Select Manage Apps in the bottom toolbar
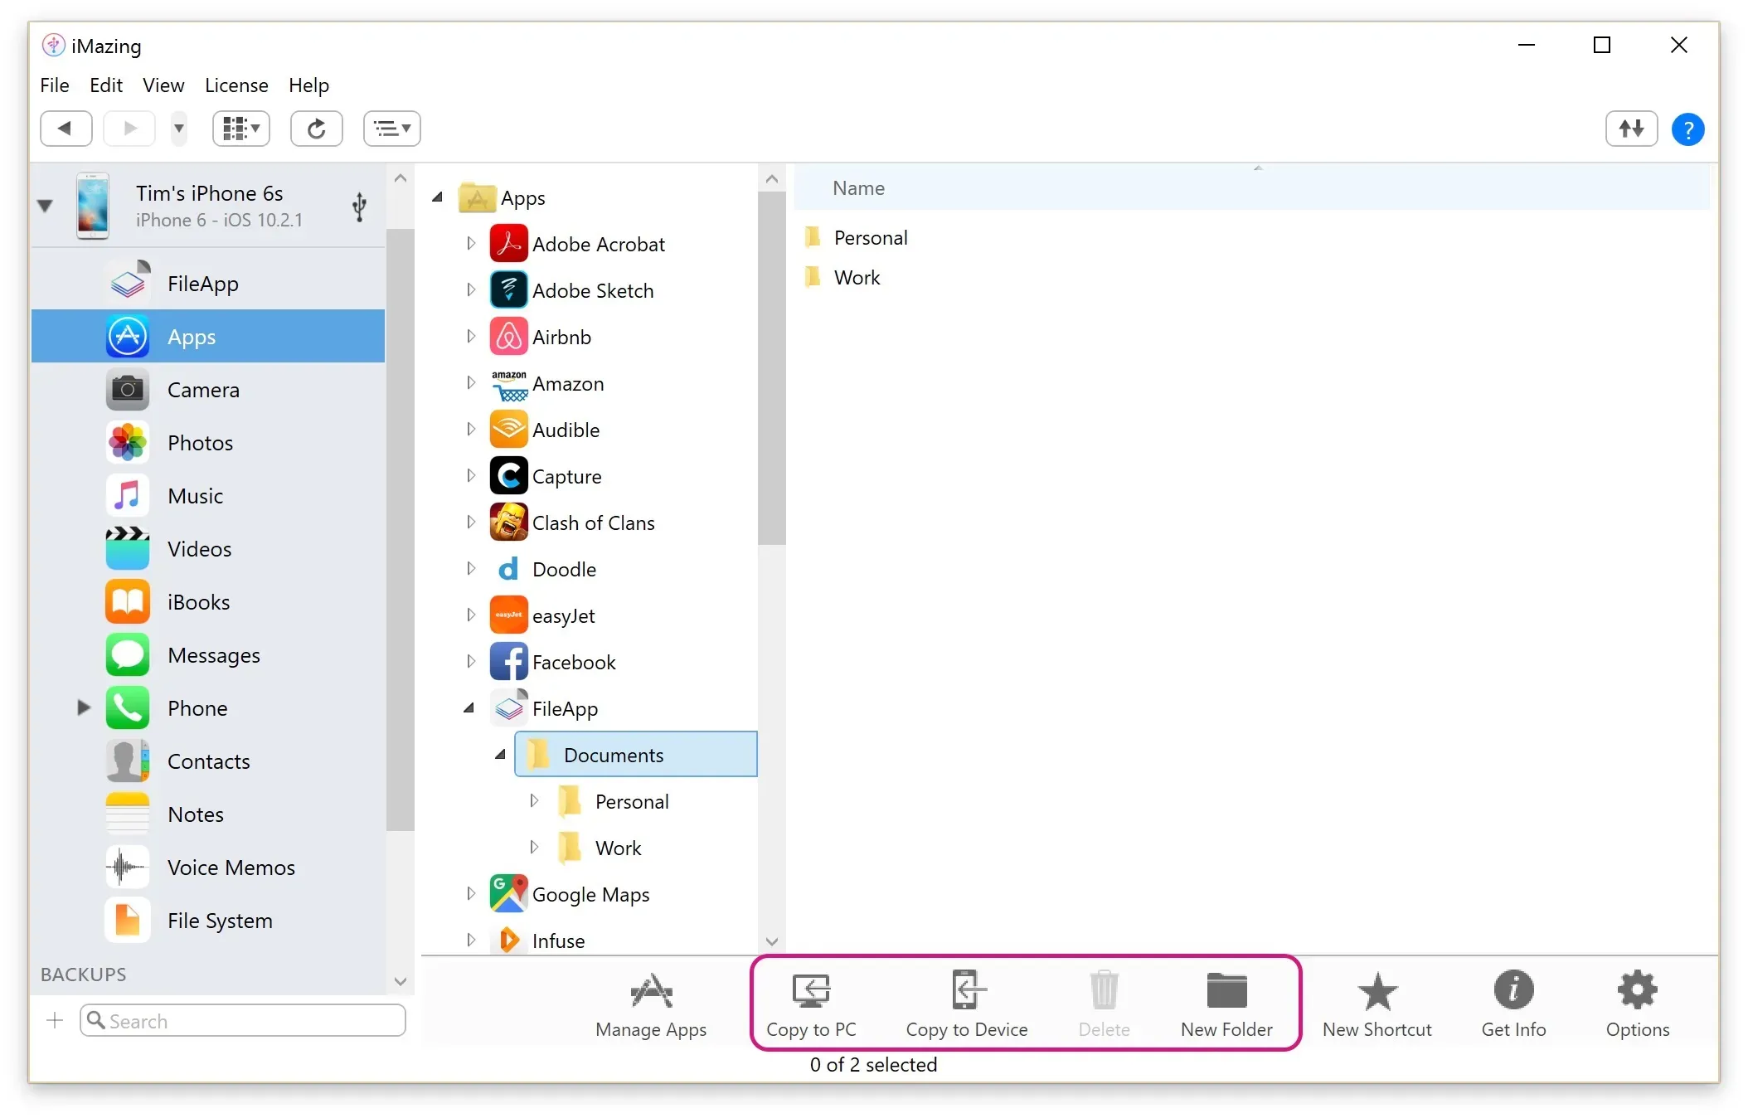 click(x=651, y=1004)
